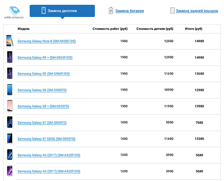Click the back cover icon beside Замена задней крышки
Screen dimensions: 224x181
[172, 11]
